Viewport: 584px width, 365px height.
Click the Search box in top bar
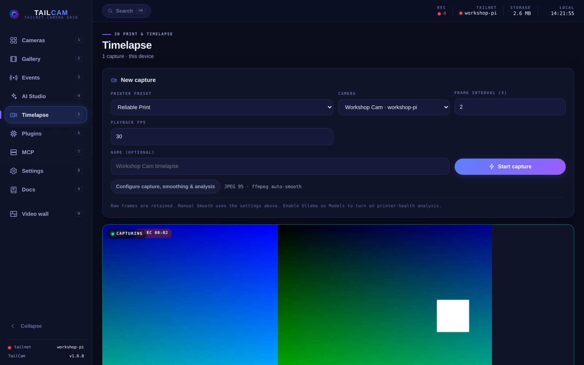coord(126,11)
